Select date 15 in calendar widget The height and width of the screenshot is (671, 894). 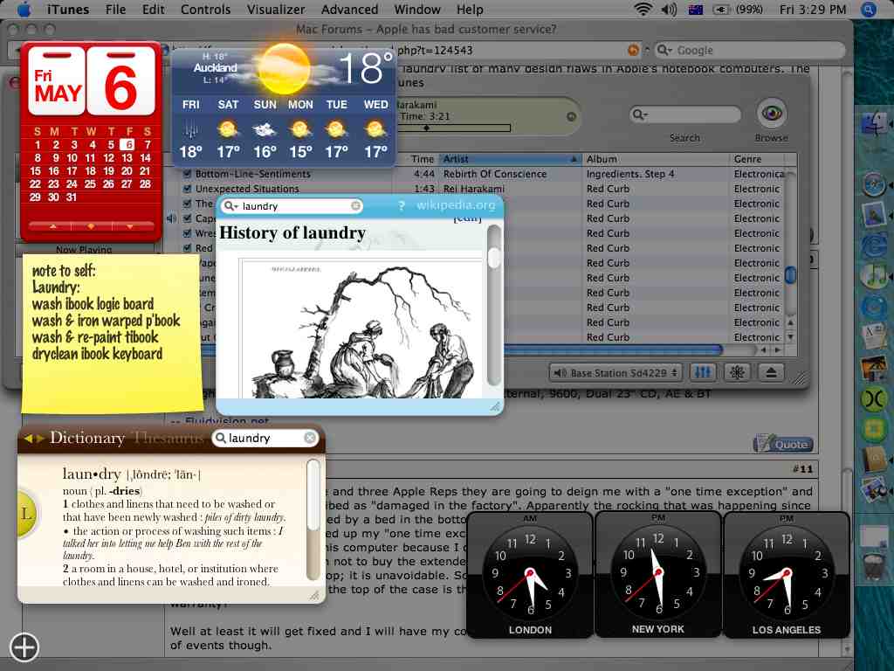click(x=35, y=170)
